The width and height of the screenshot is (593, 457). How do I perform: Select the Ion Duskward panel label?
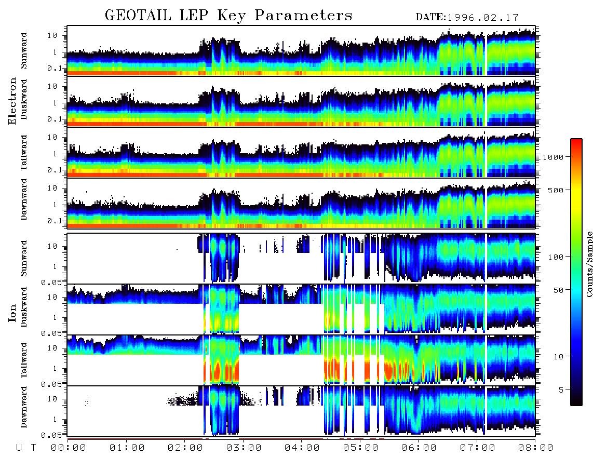[x=24, y=307]
